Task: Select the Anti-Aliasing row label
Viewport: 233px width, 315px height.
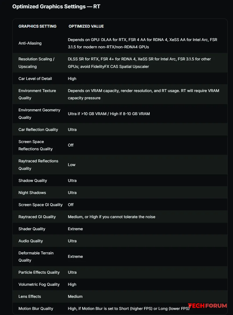Action: pyautogui.click(x=30, y=43)
